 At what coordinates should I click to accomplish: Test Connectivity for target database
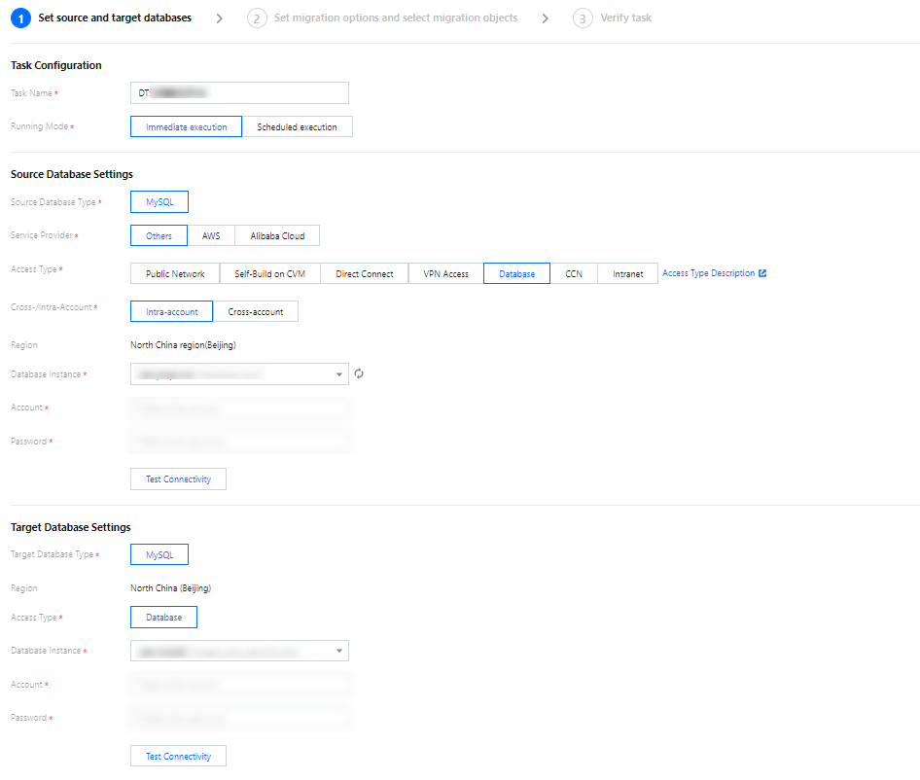pos(178,756)
